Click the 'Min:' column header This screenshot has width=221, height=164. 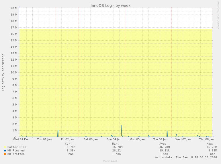[x=116, y=144]
